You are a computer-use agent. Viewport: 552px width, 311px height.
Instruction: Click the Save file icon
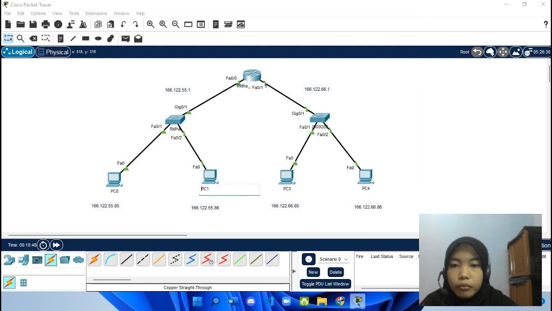(x=33, y=25)
